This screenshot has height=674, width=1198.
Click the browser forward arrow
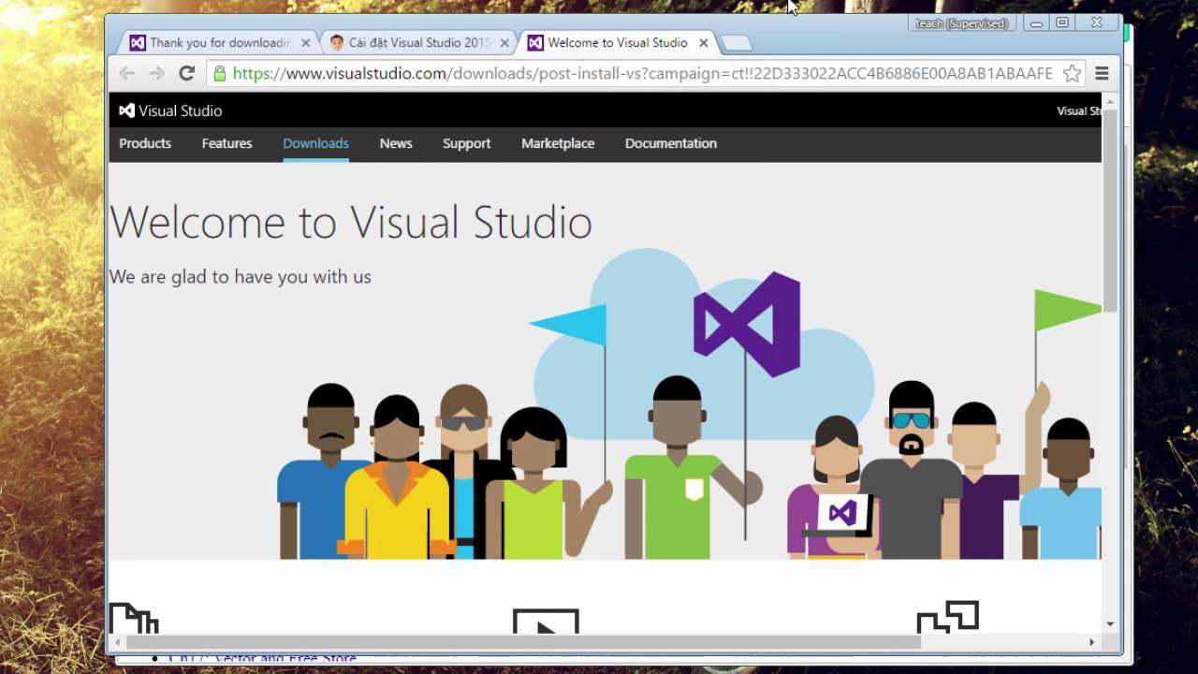pos(156,73)
